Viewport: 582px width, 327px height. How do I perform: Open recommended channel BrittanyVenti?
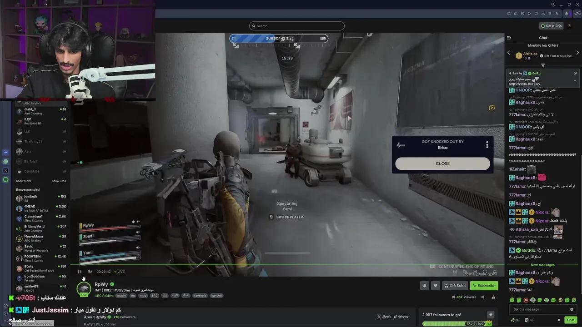[x=41, y=228]
